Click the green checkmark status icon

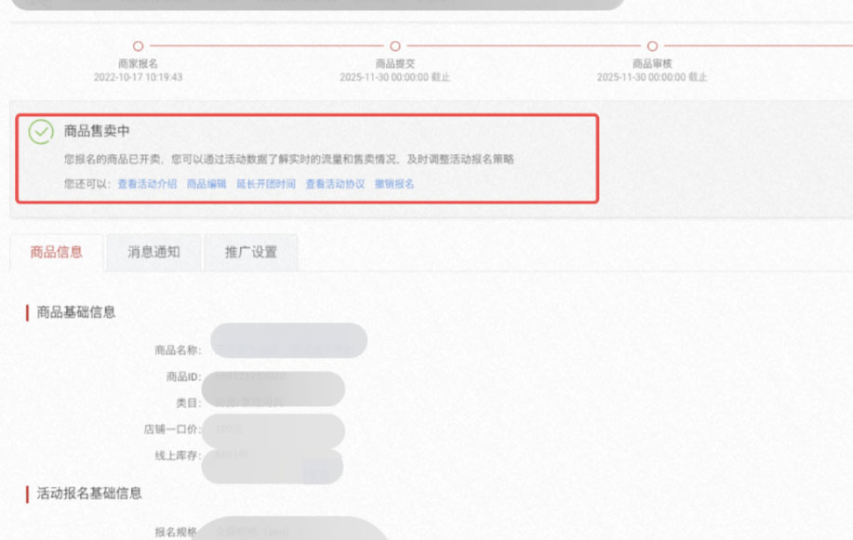coord(38,130)
